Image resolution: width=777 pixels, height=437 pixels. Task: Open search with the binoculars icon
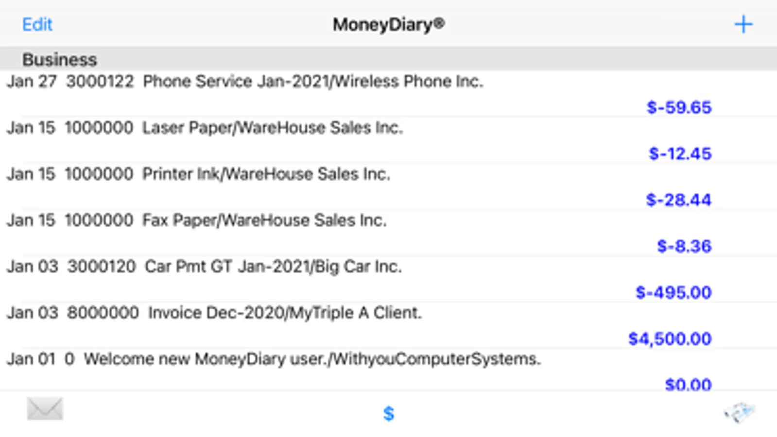[740, 413]
